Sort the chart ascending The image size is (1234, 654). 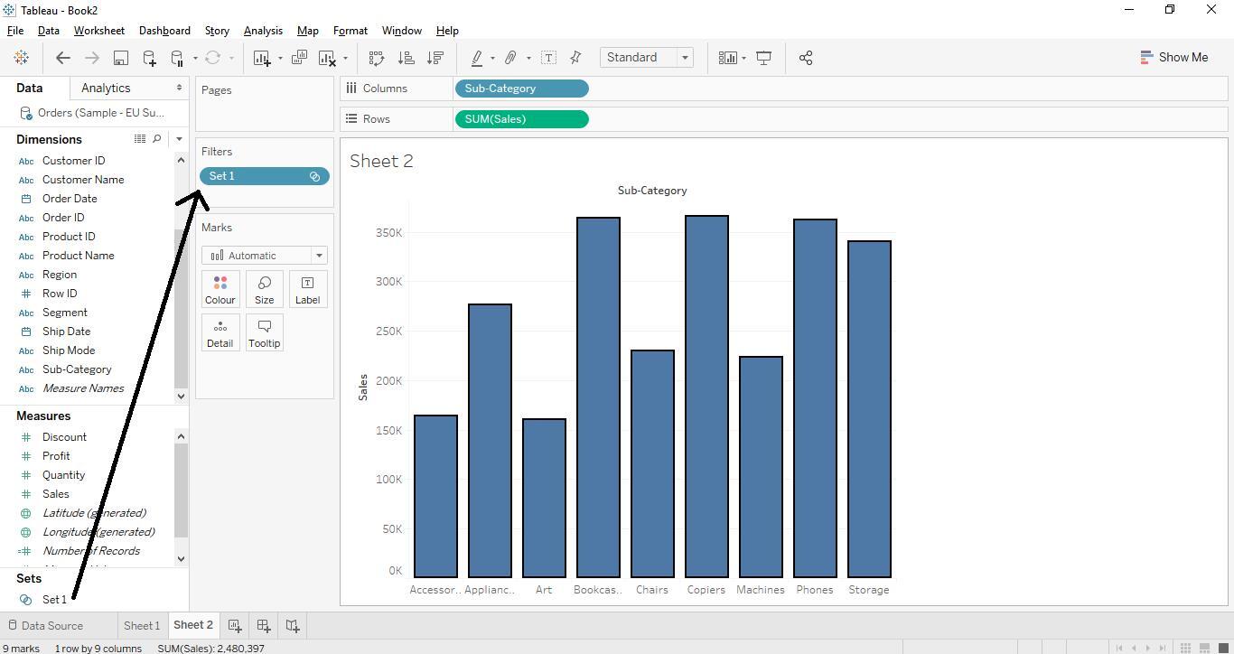407,57
